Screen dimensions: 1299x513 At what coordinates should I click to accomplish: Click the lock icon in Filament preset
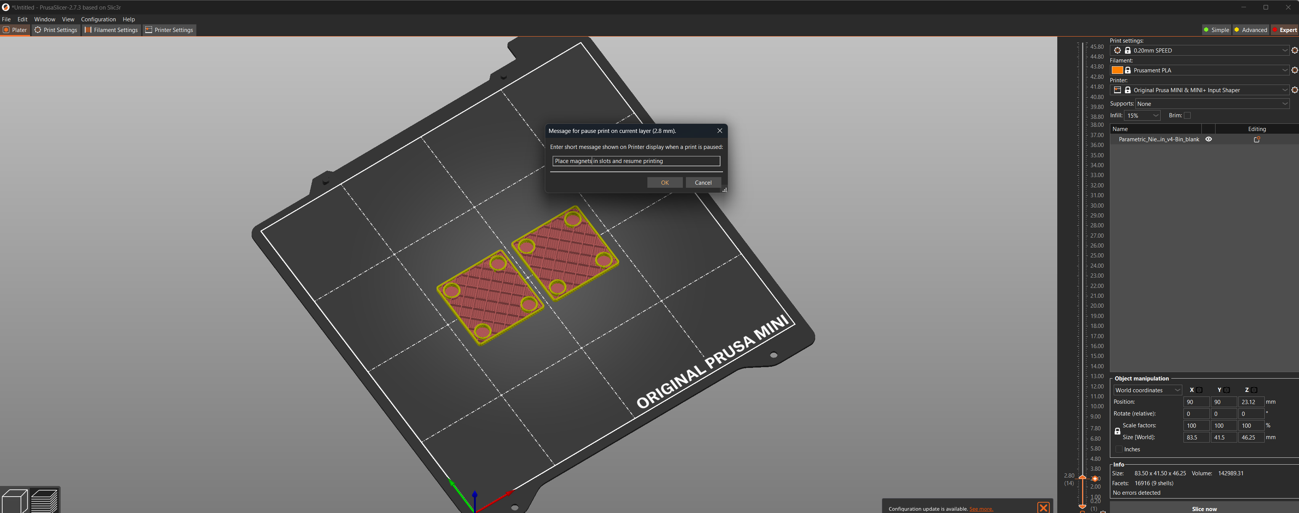[1127, 70]
